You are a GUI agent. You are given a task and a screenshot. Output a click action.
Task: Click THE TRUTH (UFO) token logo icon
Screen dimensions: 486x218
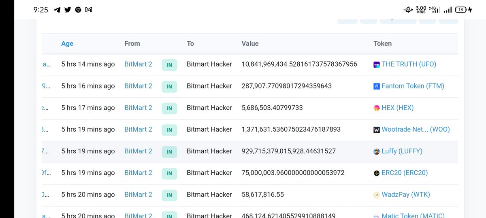377,64
